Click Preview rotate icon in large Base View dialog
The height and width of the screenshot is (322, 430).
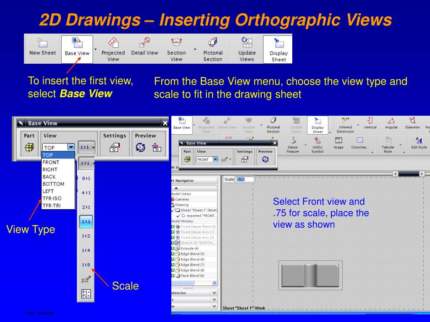click(140, 147)
